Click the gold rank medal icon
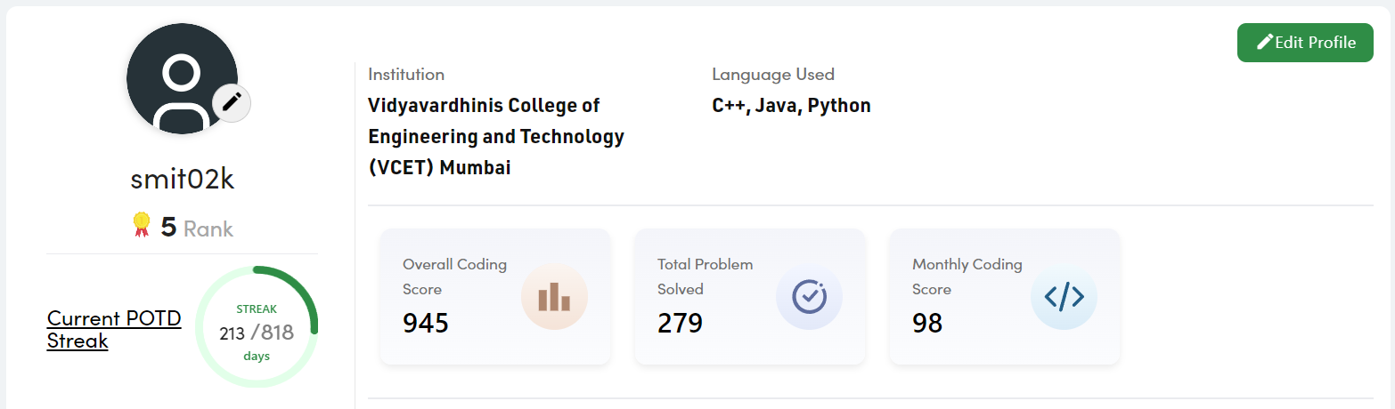This screenshot has height=409, width=1395. click(x=141, y=226)
